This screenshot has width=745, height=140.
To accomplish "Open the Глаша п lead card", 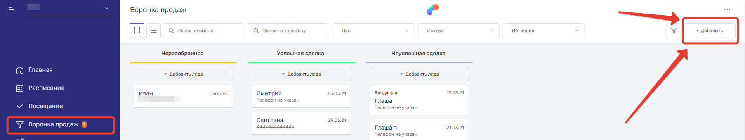I will 419,130.
